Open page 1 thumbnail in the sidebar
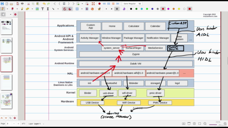This screenshot has height=128, width=228. point(6,27)
